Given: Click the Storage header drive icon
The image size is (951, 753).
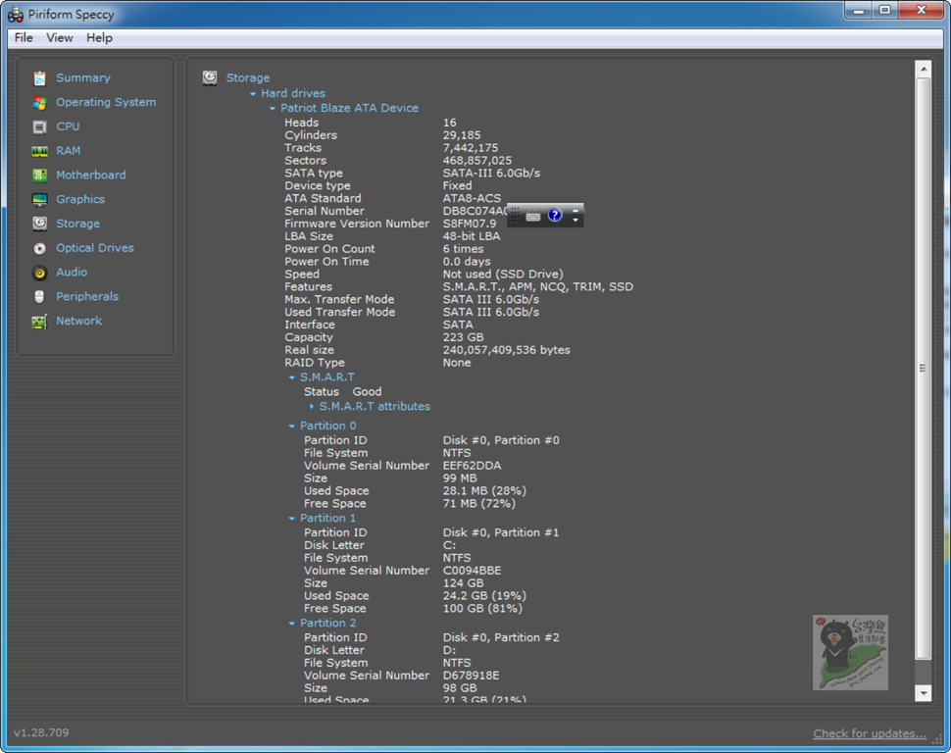Looking at the screenshot, I should tap(210, 77).
